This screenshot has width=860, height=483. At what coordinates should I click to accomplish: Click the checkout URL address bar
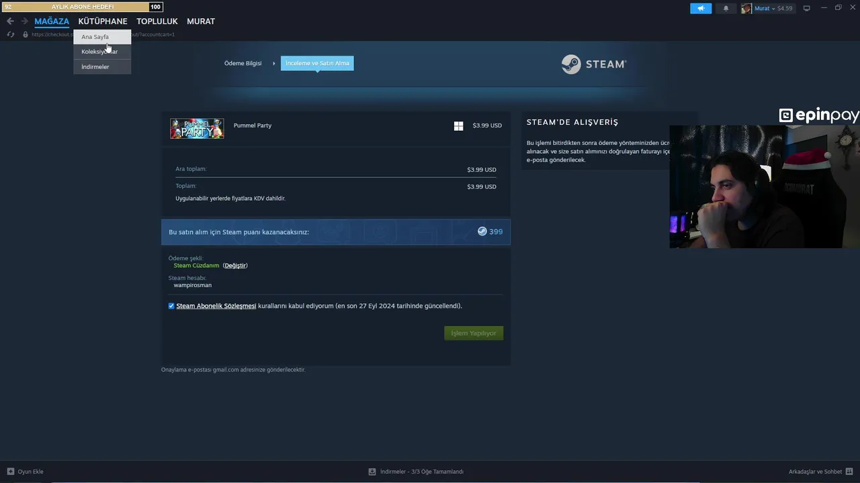point(103,34)
